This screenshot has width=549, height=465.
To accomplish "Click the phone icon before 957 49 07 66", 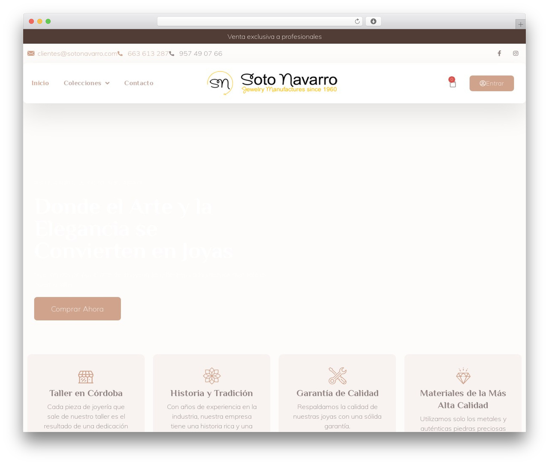I will pos(172,54).
